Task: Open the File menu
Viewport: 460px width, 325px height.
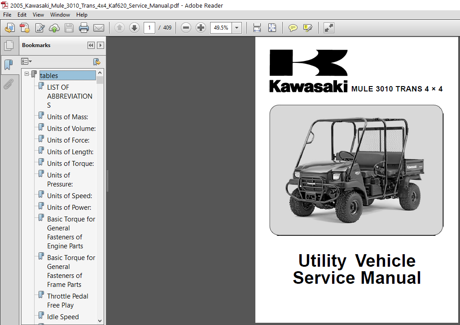Action: click(7, 15)
